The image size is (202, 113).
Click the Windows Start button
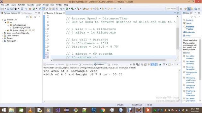coord(3,110)
